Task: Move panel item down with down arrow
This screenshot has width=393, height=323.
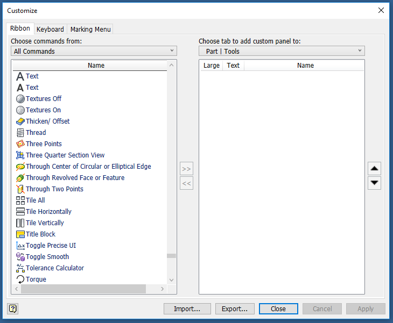Action: (374, 183)
